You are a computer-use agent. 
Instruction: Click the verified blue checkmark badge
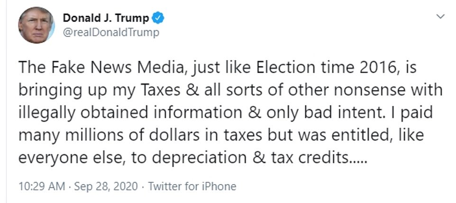point(158,18)
